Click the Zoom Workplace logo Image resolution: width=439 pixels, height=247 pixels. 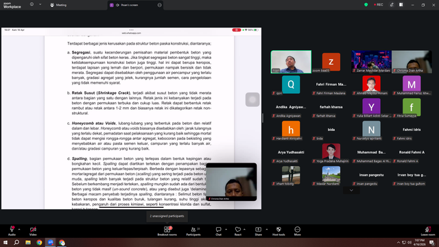point(12,5)
